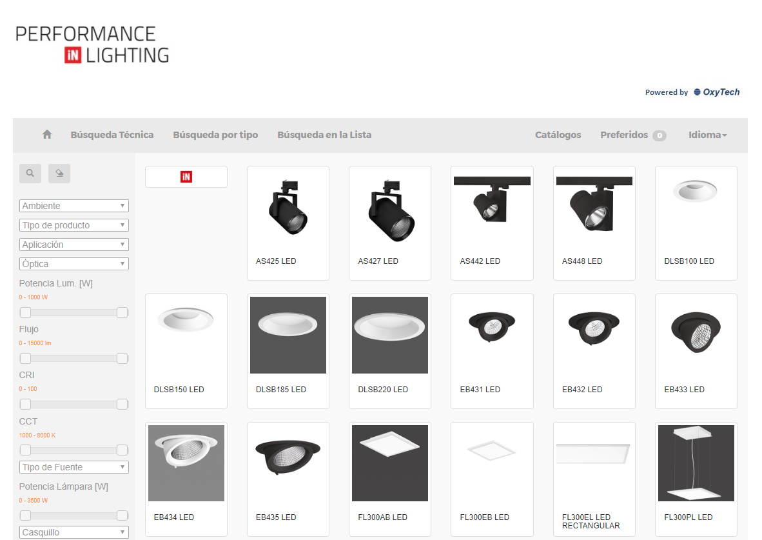Click Potencia Lámpara slider maximum handle
This screenshot has height=540, width=762.
click(122, 515)
